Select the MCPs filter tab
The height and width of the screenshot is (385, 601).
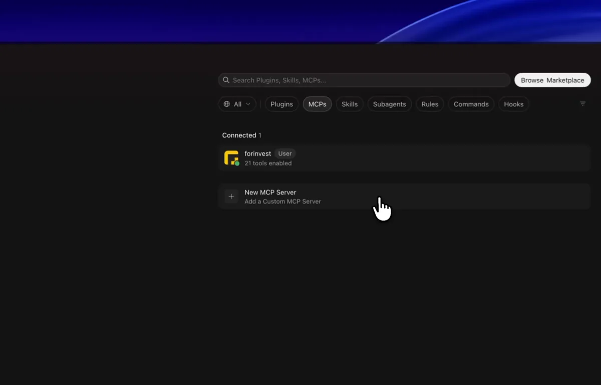pos(317,104)
